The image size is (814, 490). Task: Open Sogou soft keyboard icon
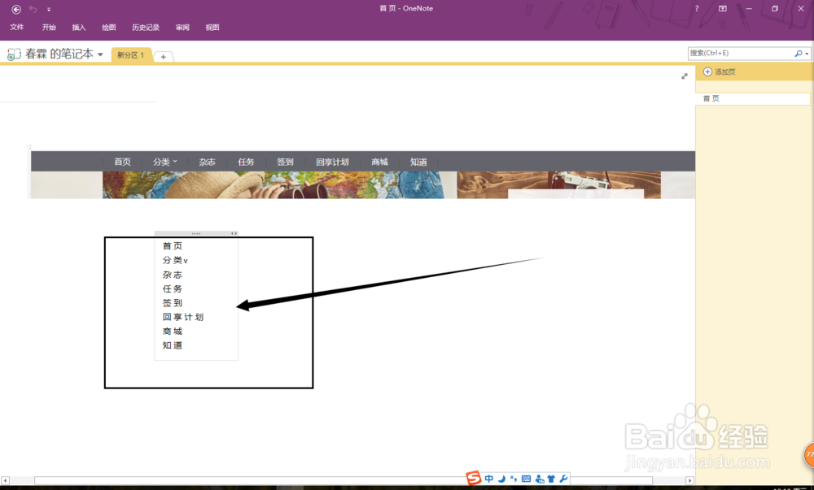pos(526,479)
